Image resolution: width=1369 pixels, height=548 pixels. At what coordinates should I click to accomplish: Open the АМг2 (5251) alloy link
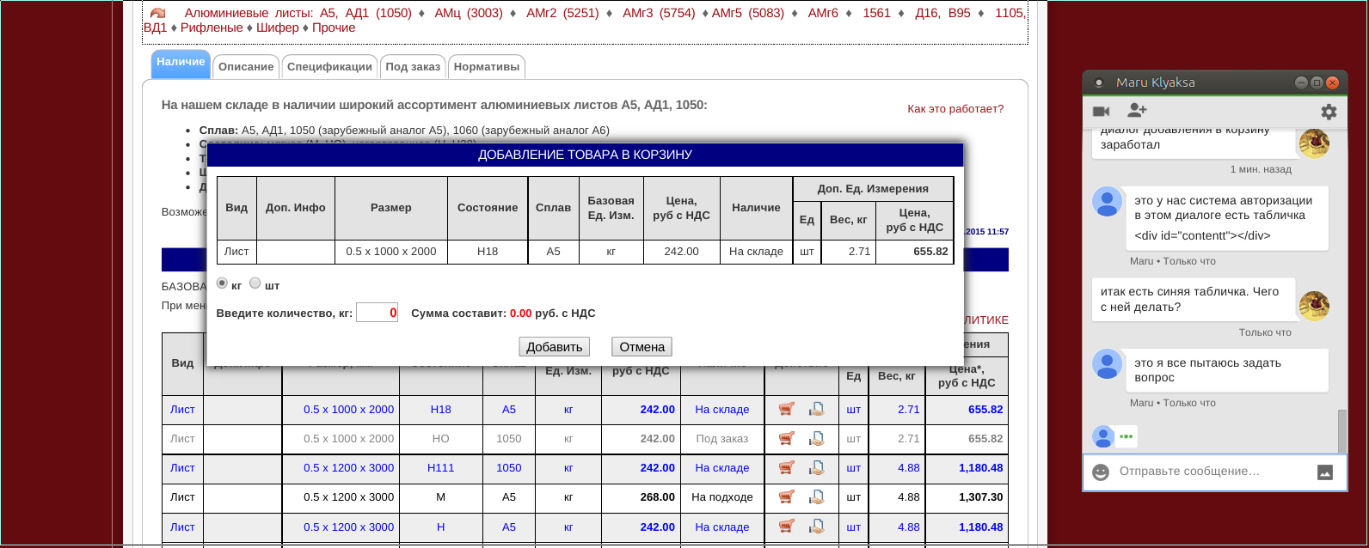pyautogui.click(x=562, y=13)
